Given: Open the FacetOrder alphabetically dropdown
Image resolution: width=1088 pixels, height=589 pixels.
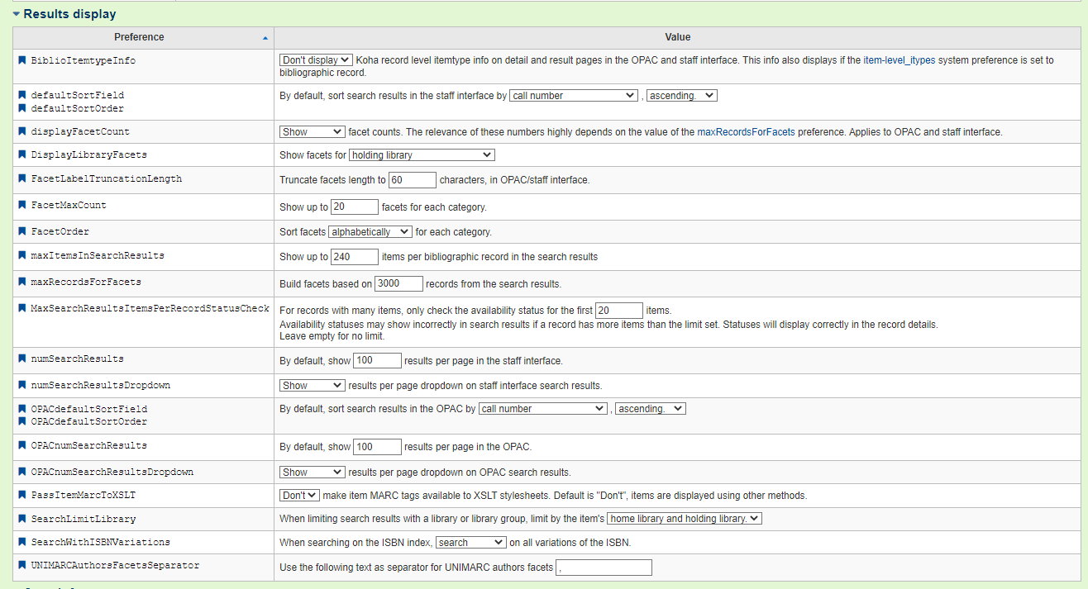Looking at the screenshot, I should tap(370, 232).
